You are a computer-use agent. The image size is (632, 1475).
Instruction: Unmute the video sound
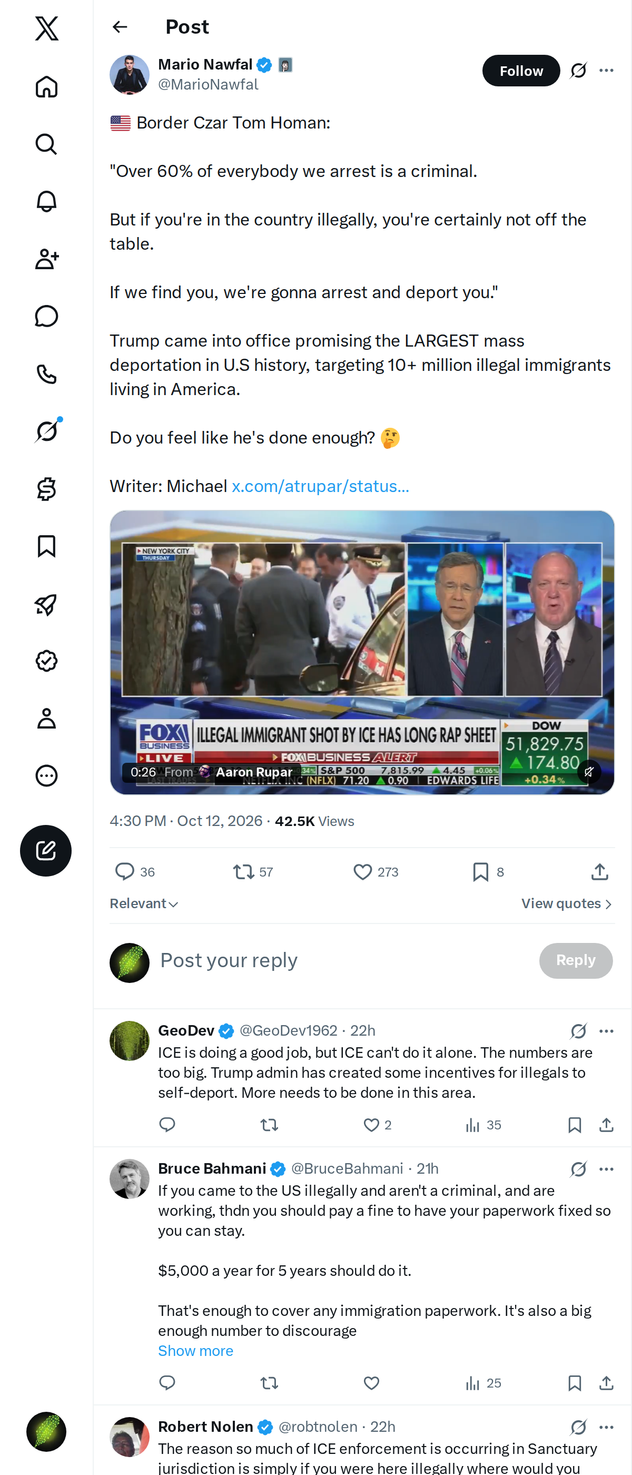tap(588, 772)
